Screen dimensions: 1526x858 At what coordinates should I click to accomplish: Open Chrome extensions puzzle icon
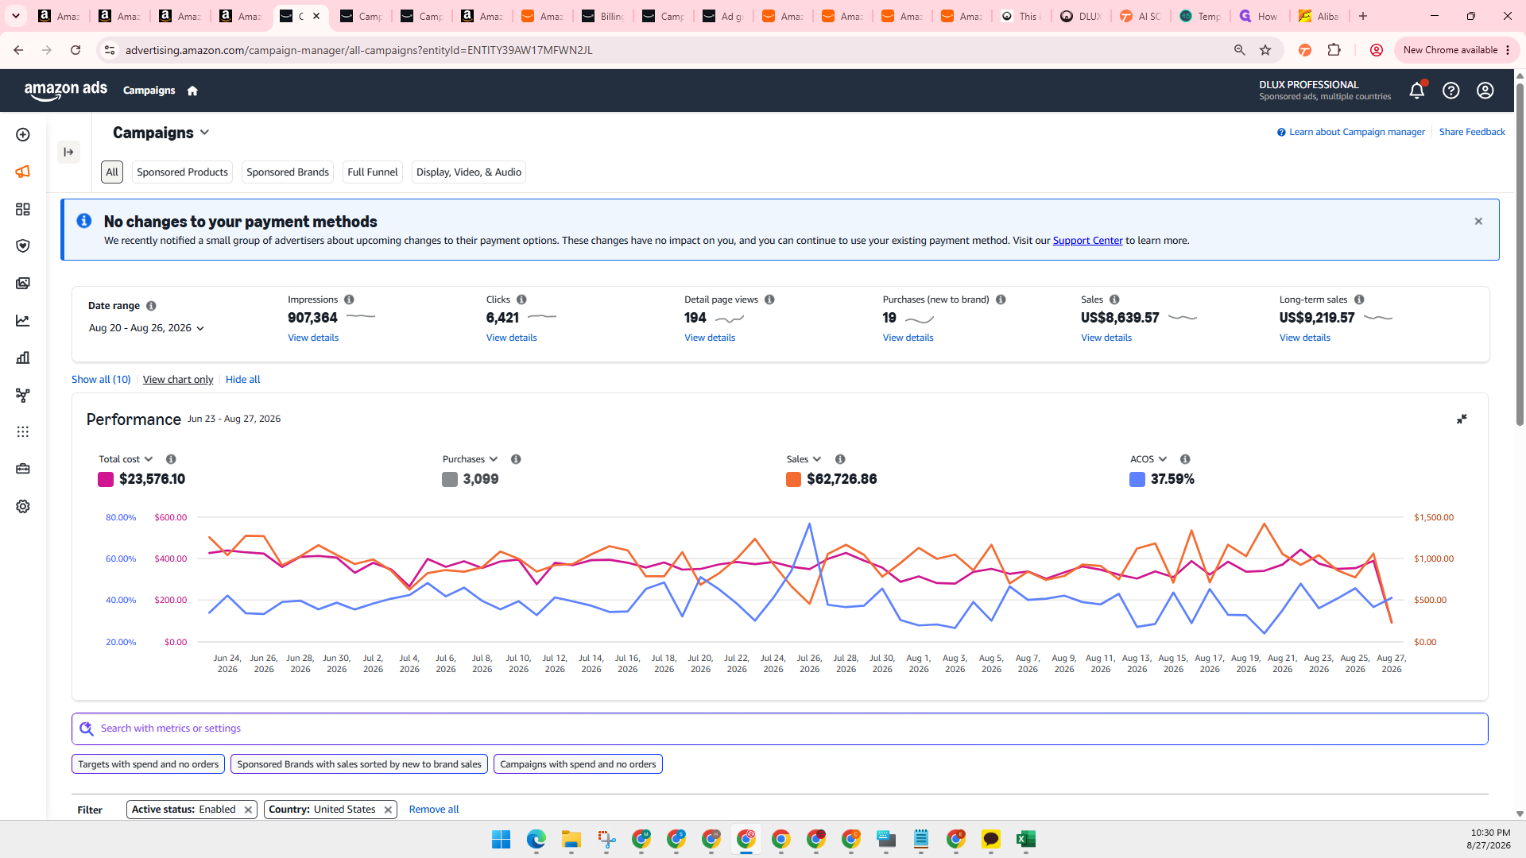[1334, 50]
